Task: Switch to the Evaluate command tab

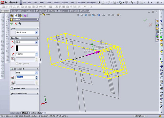Action: 74,11
